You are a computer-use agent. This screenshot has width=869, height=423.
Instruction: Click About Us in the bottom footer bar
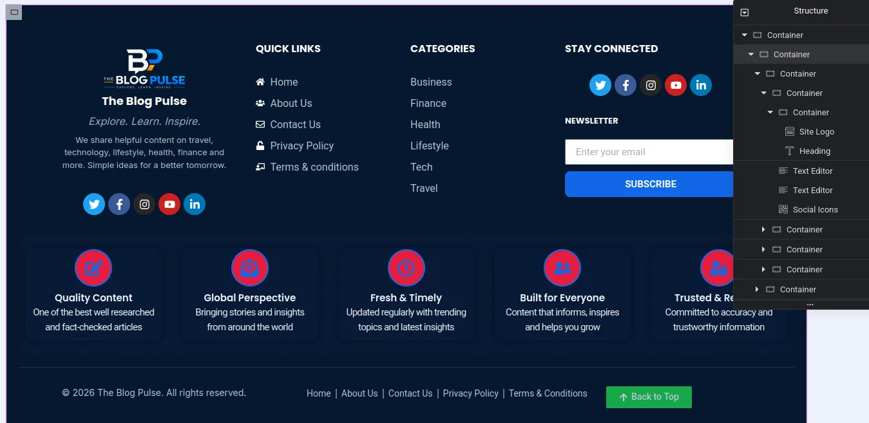tap(359, 393)
